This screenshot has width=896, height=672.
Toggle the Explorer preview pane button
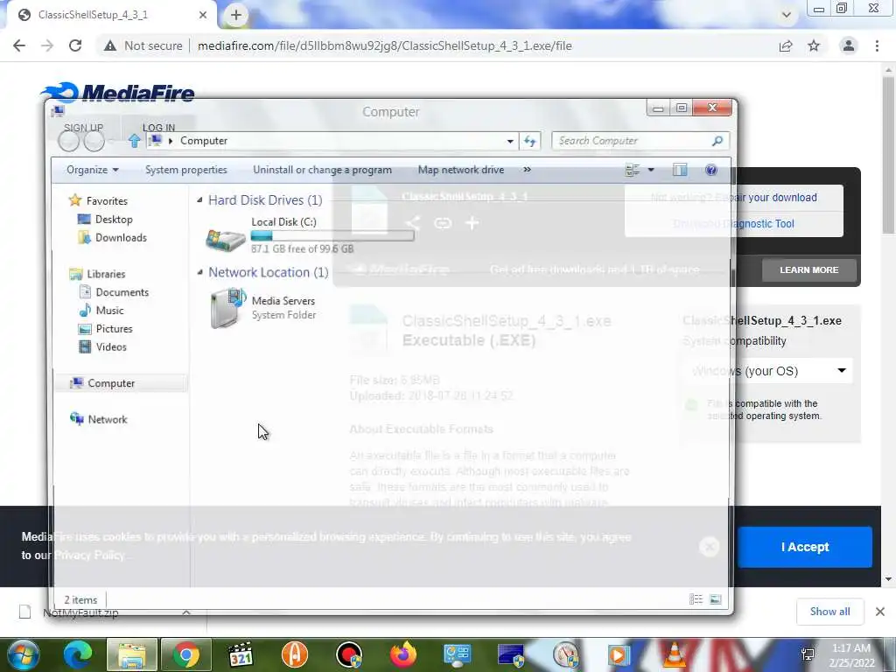tap(679, 170)
